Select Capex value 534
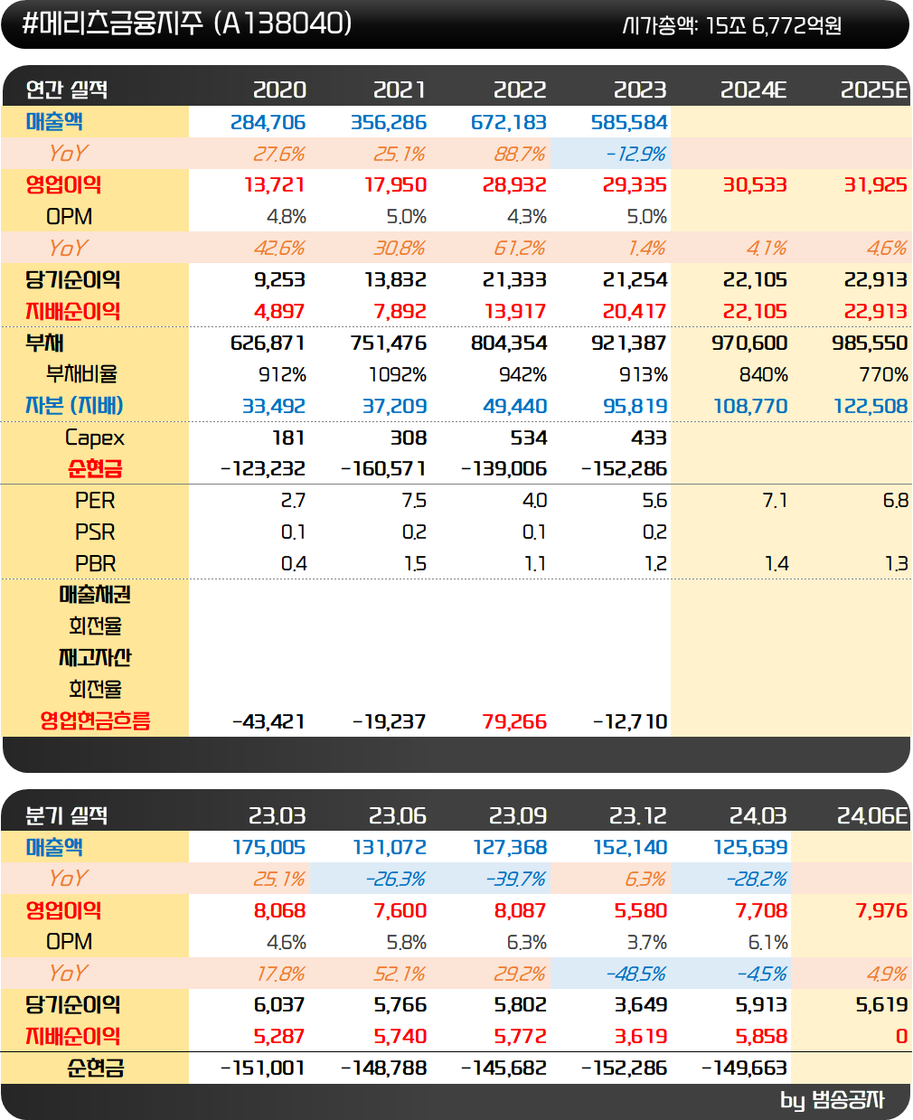 point(529,438)
